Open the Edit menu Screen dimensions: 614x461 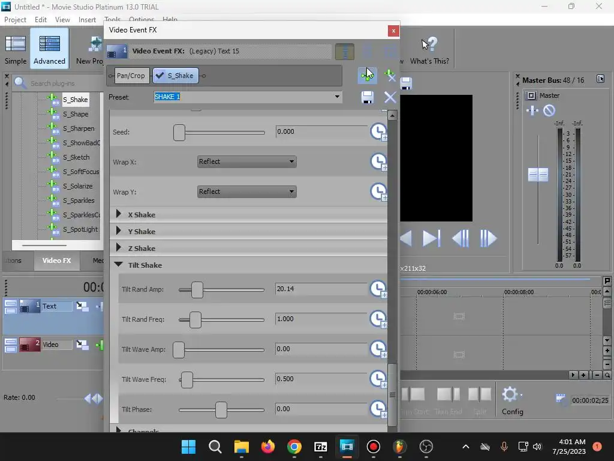pyautogui.click(x=40, y=20)
